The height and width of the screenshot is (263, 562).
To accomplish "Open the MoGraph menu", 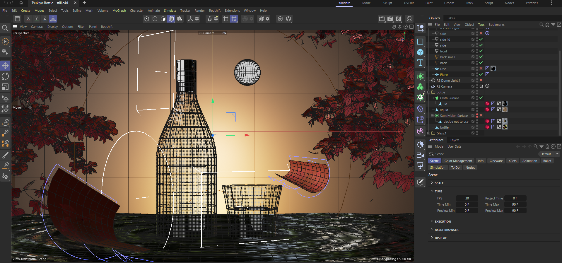I will click(119, 11).
